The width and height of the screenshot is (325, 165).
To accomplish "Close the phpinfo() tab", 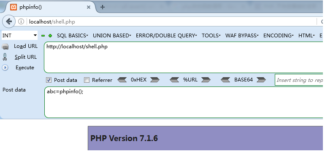I will coord(89,7).
